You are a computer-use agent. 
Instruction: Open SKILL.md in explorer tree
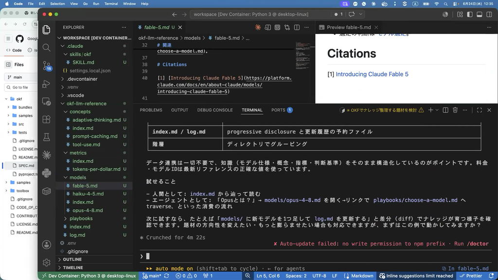(83, 63)
